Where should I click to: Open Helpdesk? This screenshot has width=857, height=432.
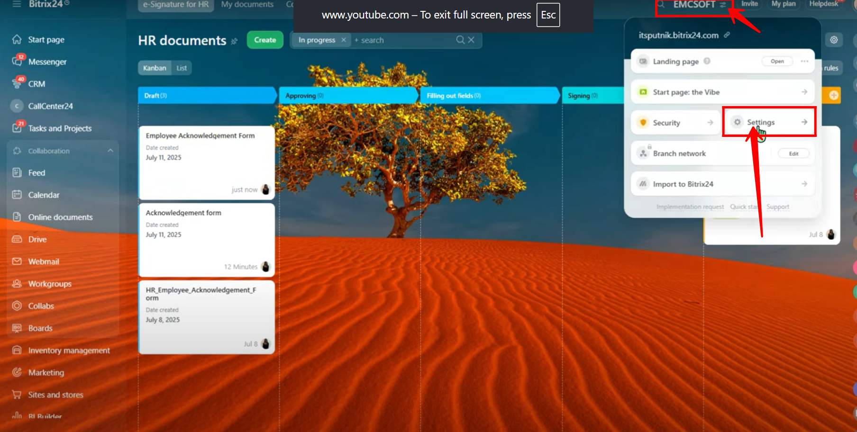824,4
